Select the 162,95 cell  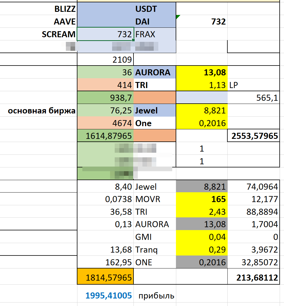105,262
